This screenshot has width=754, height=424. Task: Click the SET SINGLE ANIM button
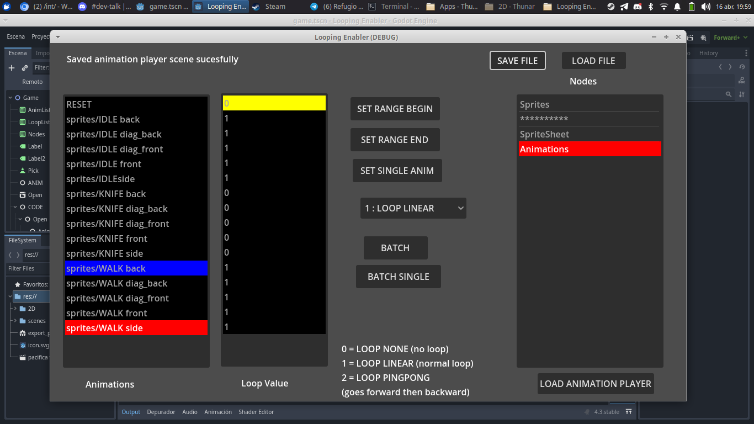397,171
